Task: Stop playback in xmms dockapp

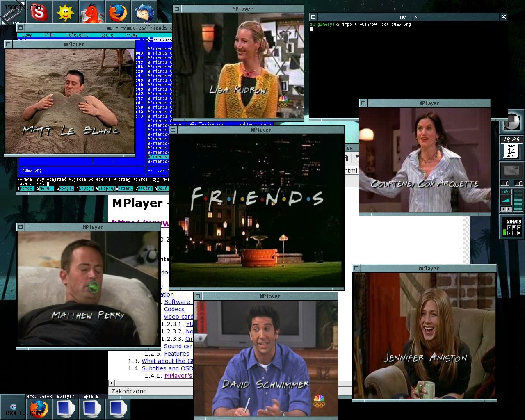Action: pyautogui.click(x=519, y=233)
